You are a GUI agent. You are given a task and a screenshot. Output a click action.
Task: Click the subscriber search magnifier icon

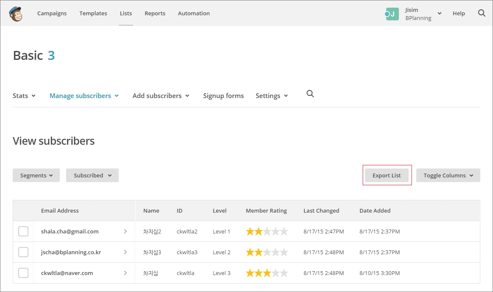coord(310,94)
